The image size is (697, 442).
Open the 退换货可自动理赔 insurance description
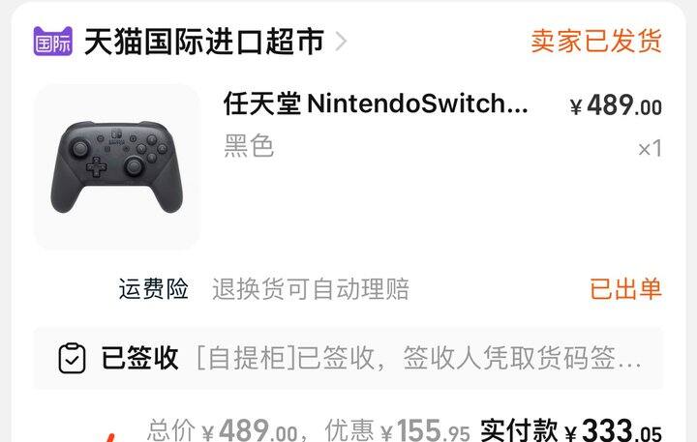pos(311,289)
